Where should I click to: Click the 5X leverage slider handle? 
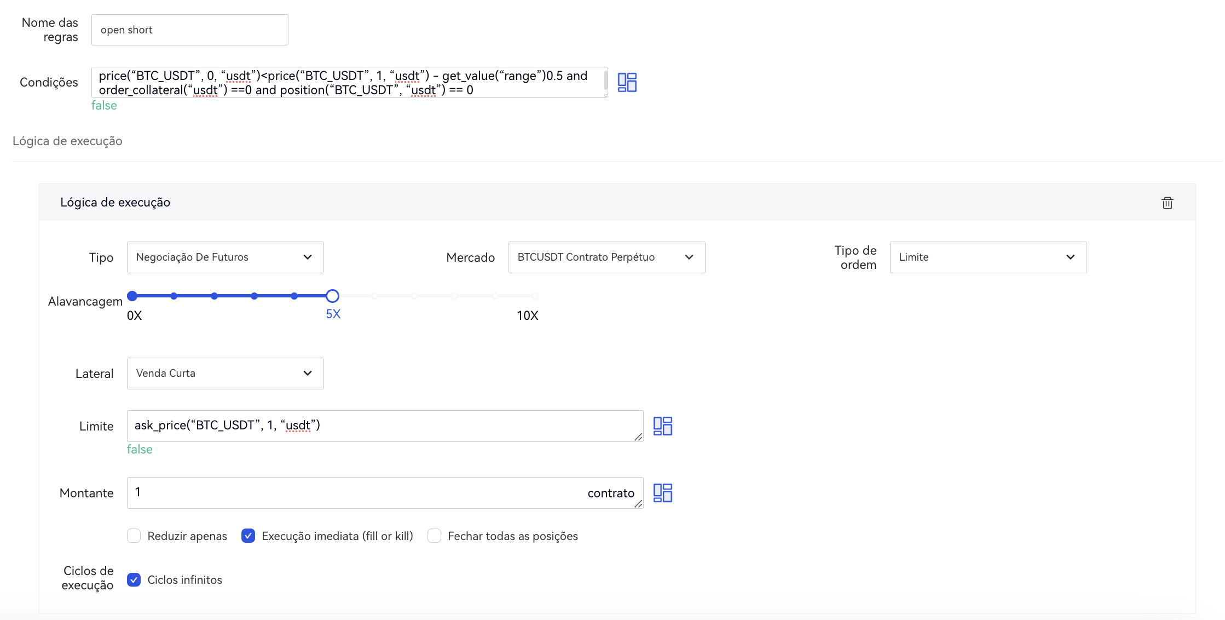(x=332, y=296)
